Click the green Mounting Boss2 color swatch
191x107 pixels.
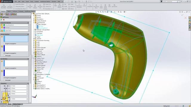coord(4,25)
